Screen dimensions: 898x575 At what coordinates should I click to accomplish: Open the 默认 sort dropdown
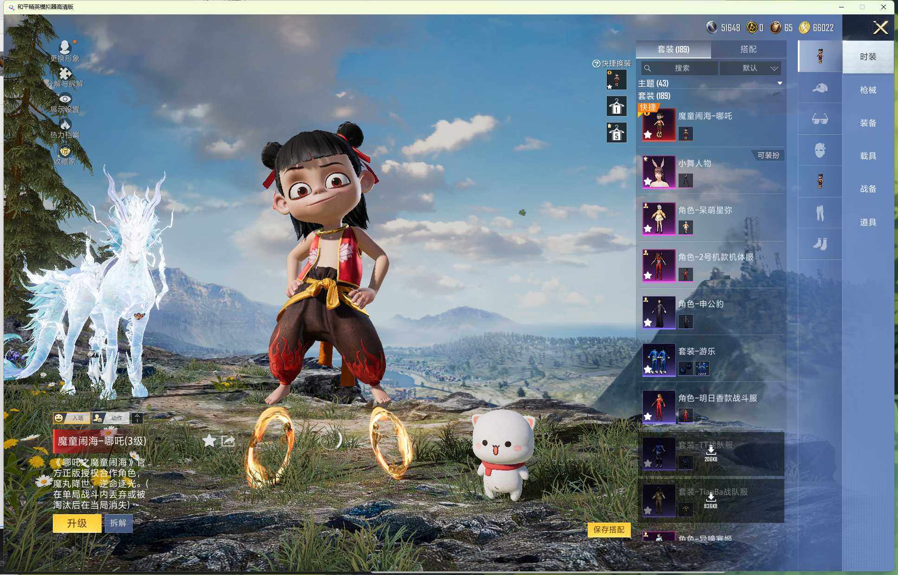750,68
